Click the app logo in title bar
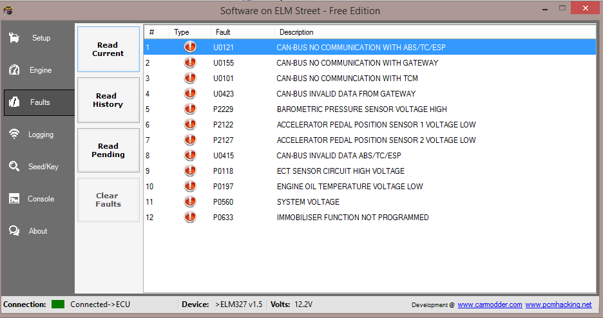 coord(8,10)
